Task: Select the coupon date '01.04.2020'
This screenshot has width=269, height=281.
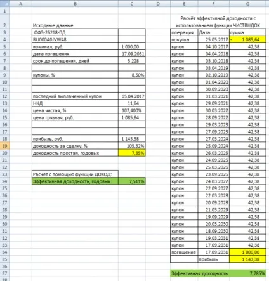Action: (213, 82)
